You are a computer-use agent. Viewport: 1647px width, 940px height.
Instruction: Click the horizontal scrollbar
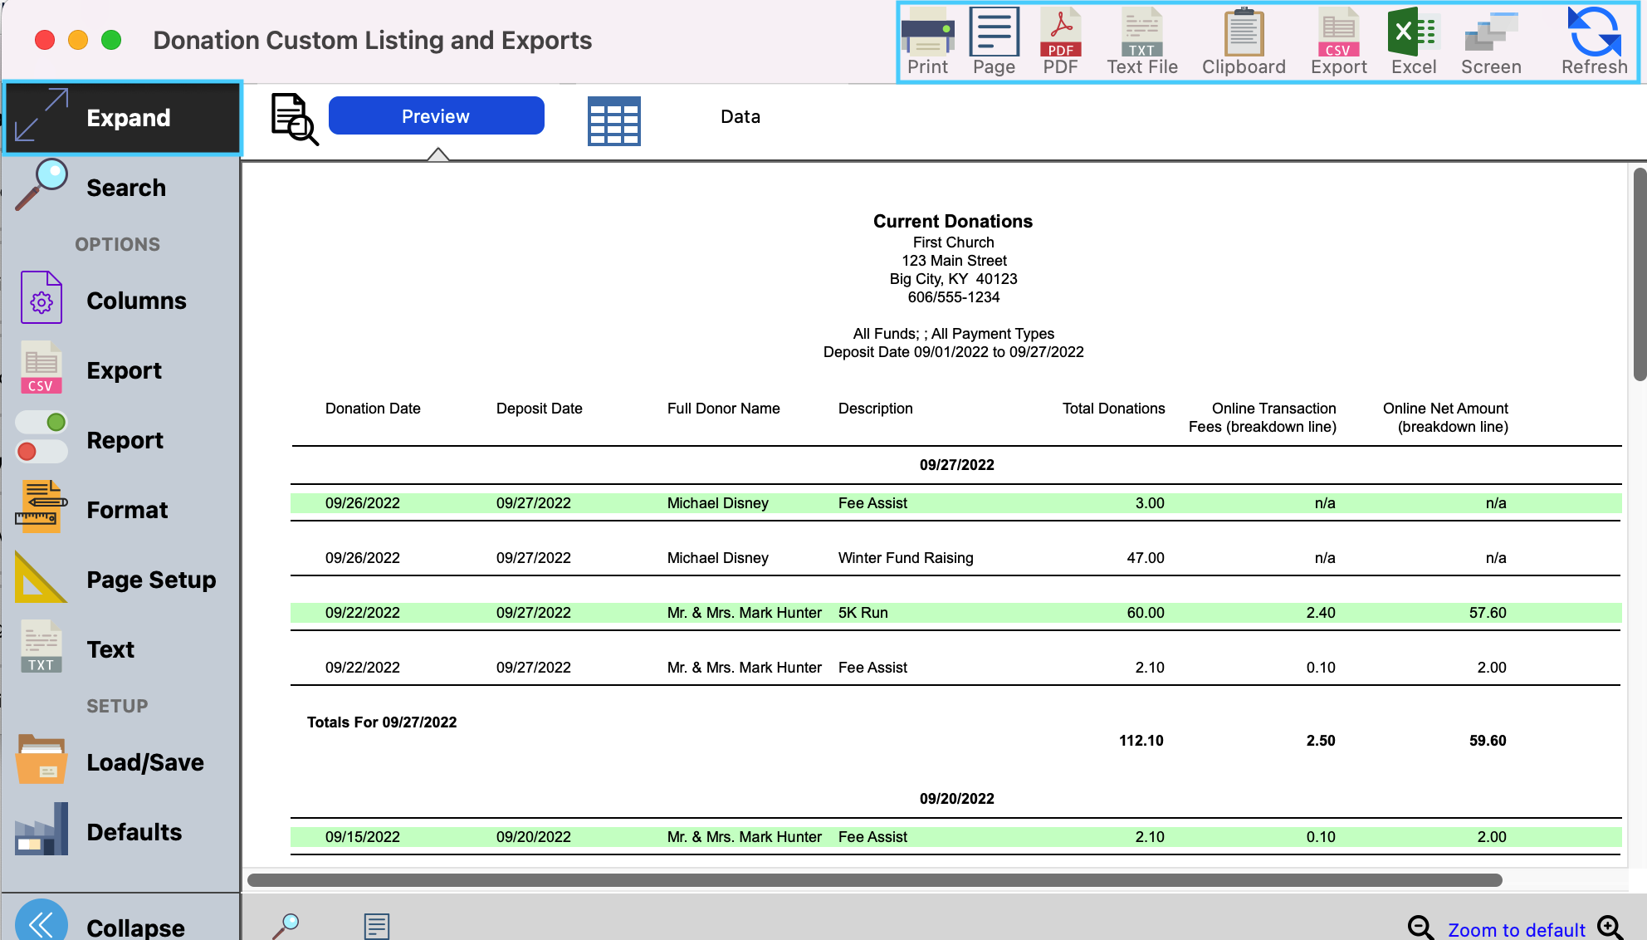click(x=873, y=880)
